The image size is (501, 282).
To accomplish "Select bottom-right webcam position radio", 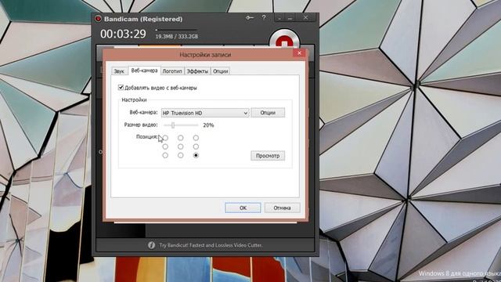I will pyautogui.click(x=196, y=155).
